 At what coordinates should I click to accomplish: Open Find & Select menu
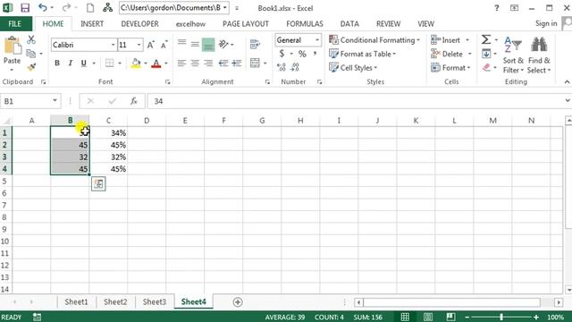(539, 55)
